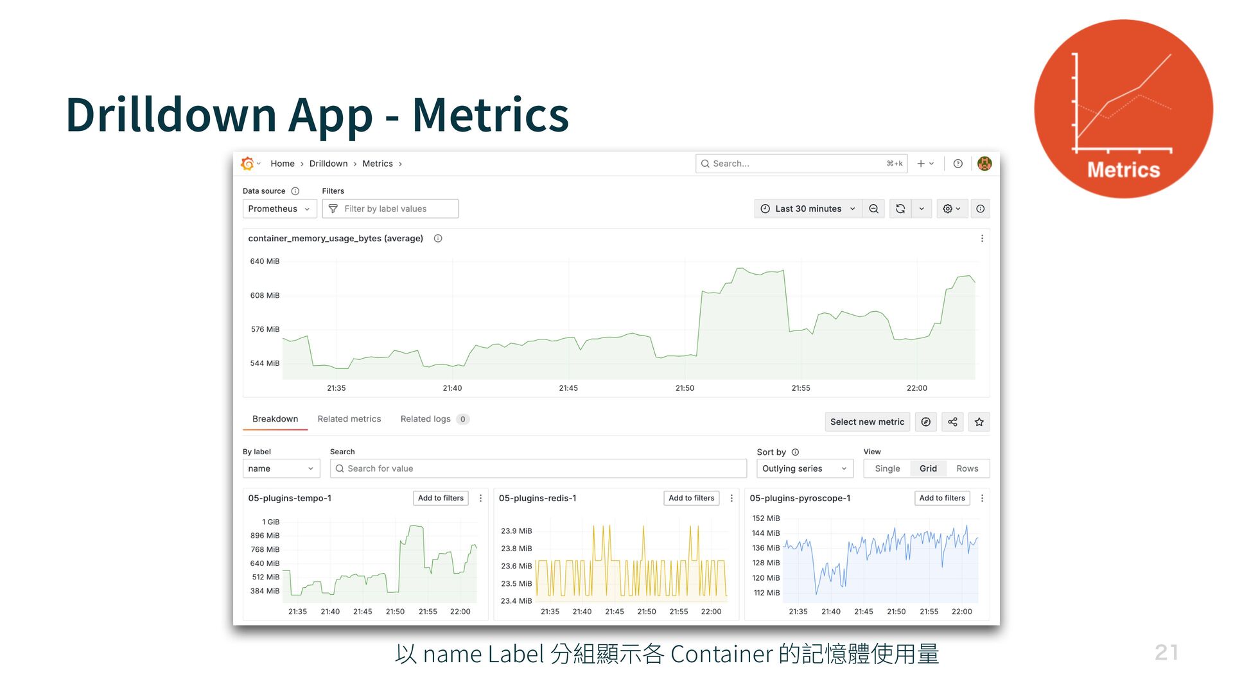The height and width of the screenshot is (693, 1233).
Task: Click the refresh dashboard icon
Action: click(900, 209)
